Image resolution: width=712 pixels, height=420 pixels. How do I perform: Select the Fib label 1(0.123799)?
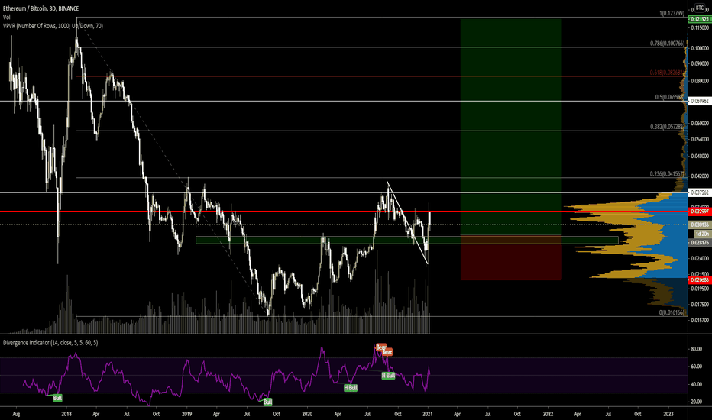point(672,14)
